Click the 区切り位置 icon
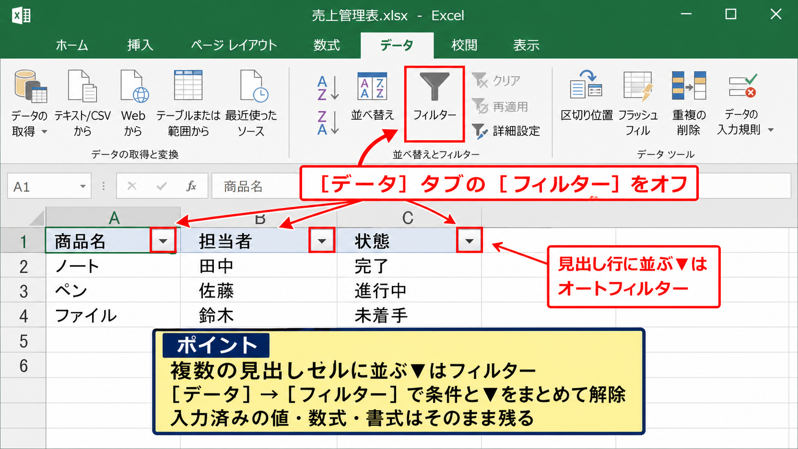798x449 pixels. point(587,86)
